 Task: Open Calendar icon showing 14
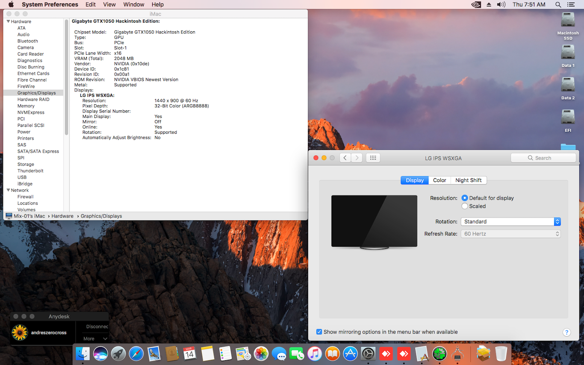click(x=190, y=353)
